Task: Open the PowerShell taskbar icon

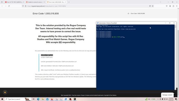Action: click(x=66, y=99)
